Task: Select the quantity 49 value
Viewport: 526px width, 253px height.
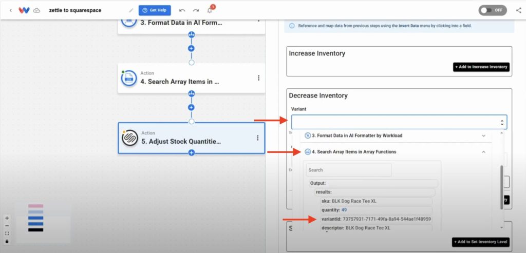Action: 377,210
